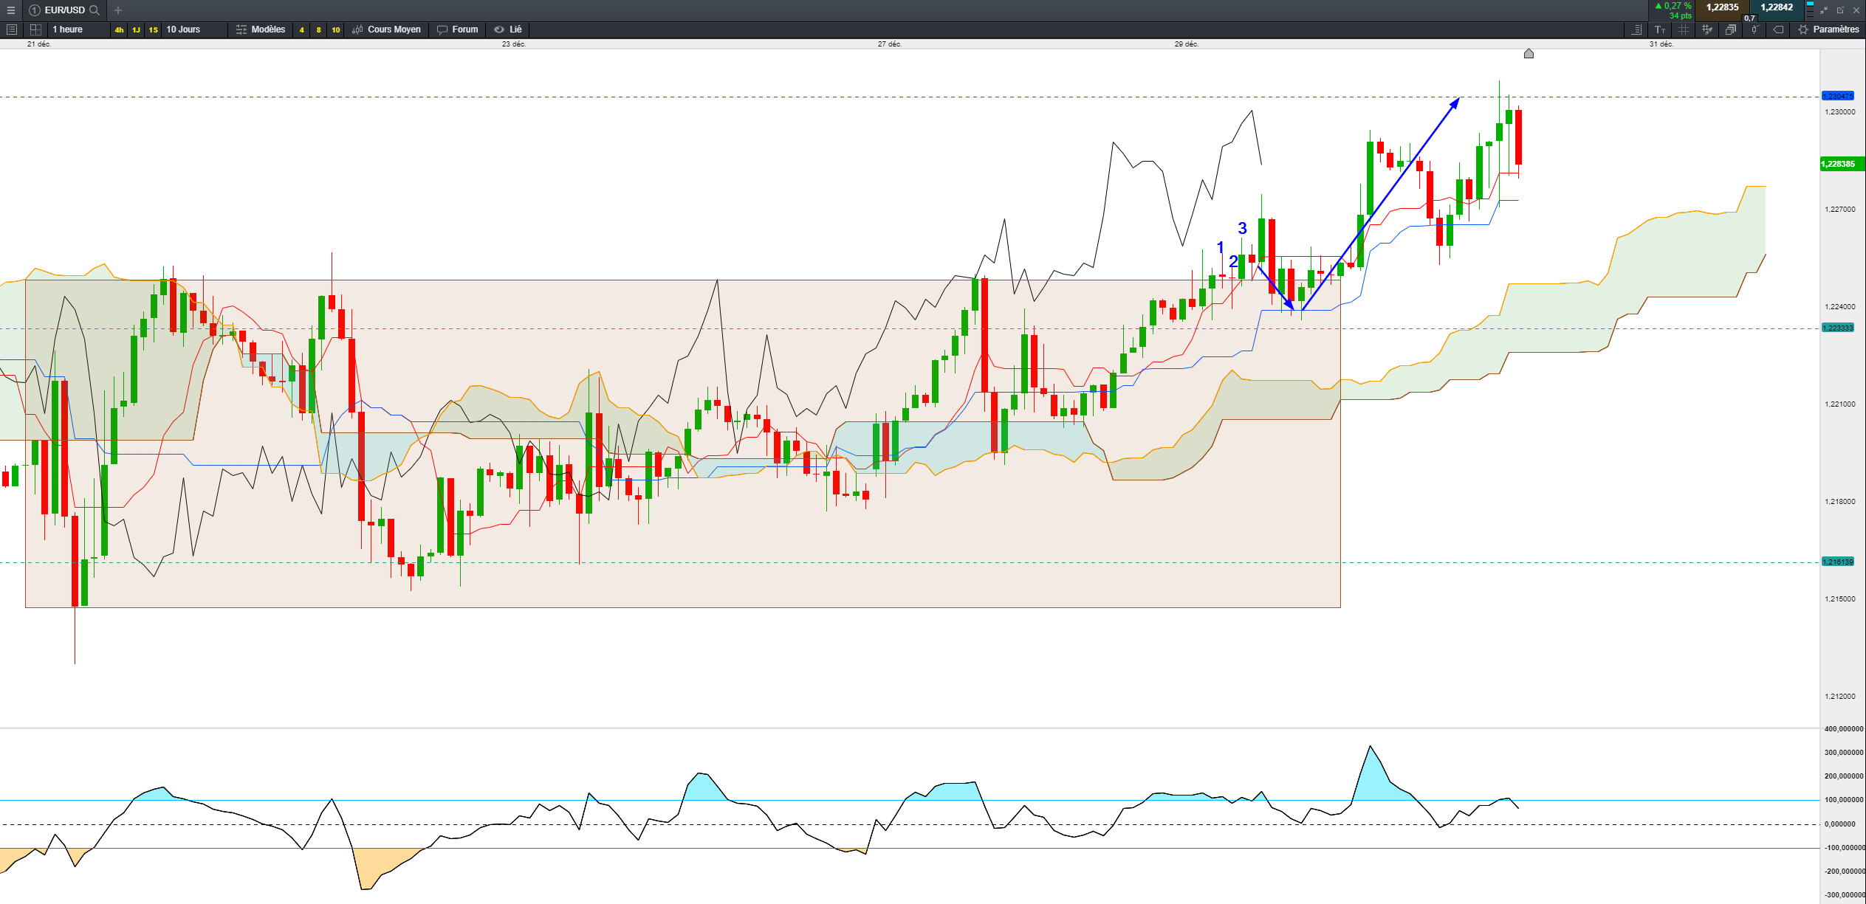Click the market depth bar indicator

pyautogui.click(x=1810, y=10)
